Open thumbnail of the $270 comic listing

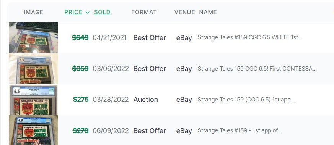pyautogui.click(x=33, y=130)
